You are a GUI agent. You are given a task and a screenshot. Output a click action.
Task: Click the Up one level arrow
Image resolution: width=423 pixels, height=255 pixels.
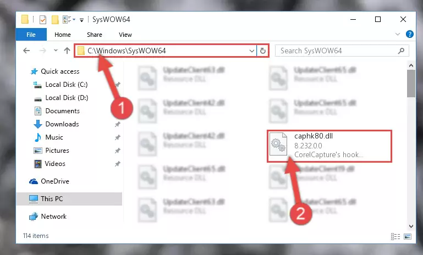[x=67, y=51]
